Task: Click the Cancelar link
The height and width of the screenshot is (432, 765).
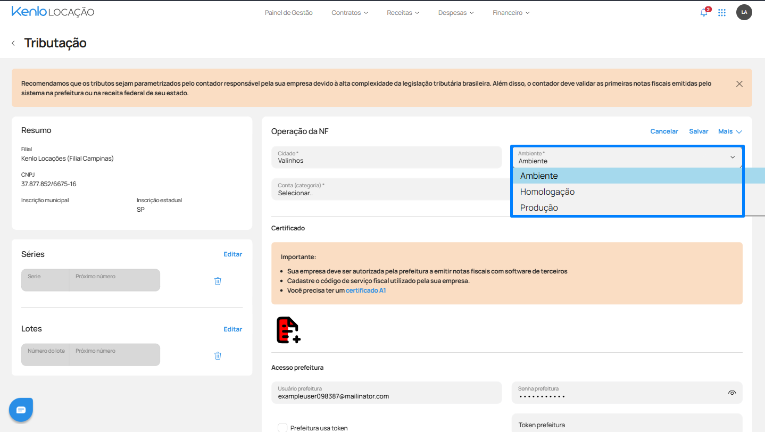Action: click(664, 131)
